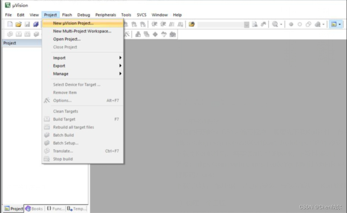Screen dimensions: 347x213
Task: Open the find text combo box dropdown
Action: pos(246,24)
